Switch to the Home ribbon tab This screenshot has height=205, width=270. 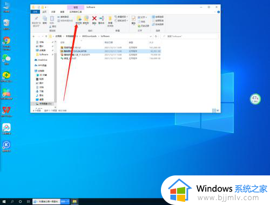(44, 12)
